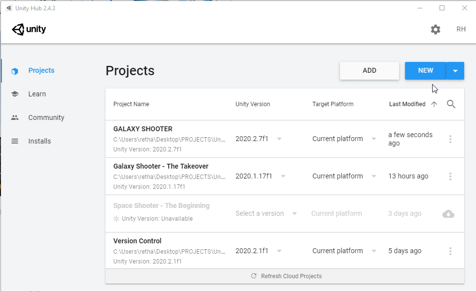Change GALAXY SHOOTER Unity version dropdown
This screenshot has width=476, height=292.
tap(279, 139)
